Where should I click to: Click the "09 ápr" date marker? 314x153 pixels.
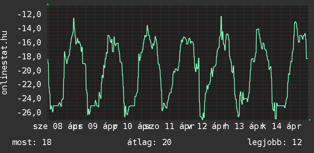point(98,126)
